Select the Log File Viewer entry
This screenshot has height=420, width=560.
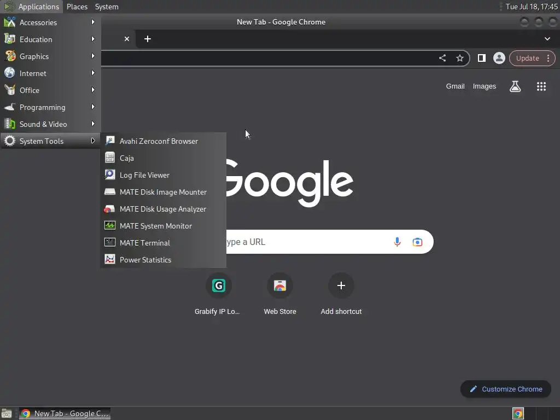pos(163,175)
